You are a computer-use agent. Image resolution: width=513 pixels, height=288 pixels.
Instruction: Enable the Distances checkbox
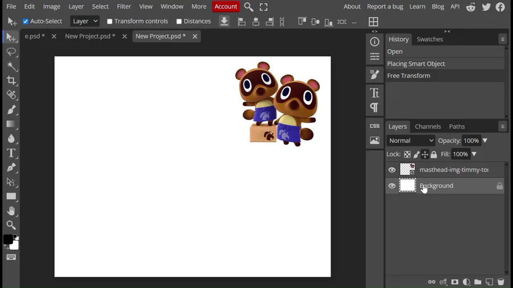[179, 22]
